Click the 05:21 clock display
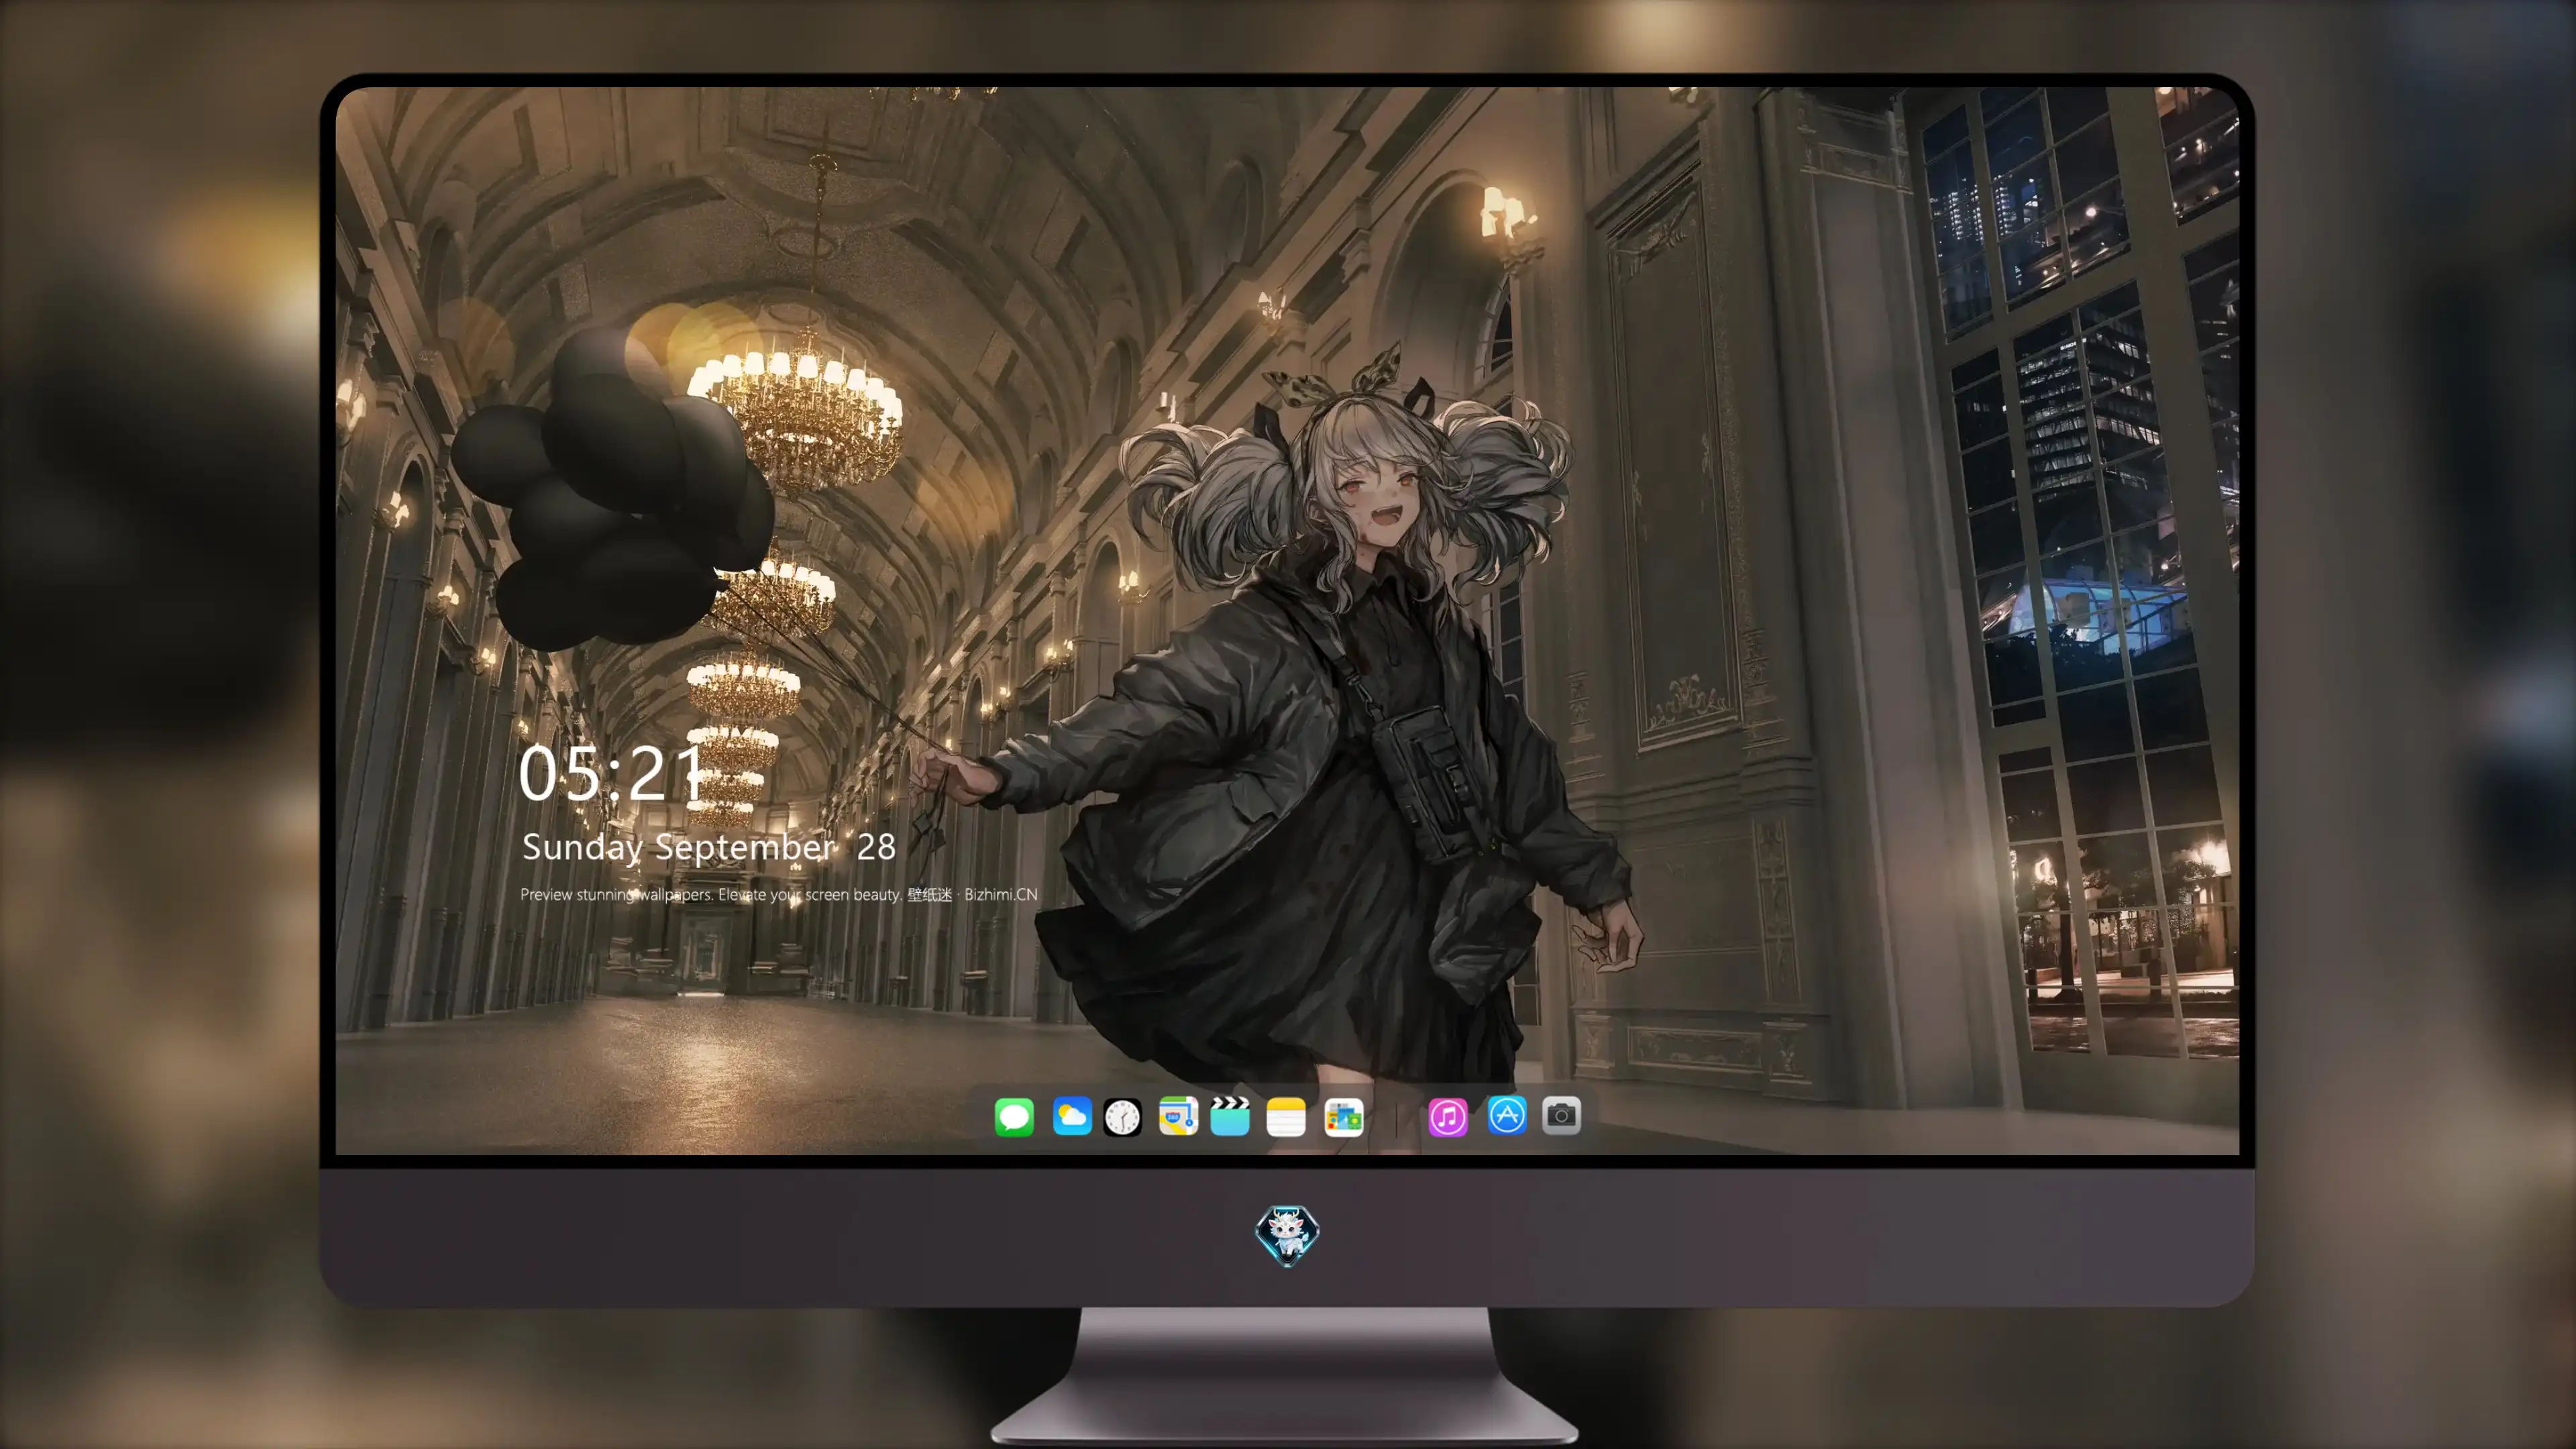Viewport: 2576px width, 1449px height. pyautogui.click(x=612, y=774)
